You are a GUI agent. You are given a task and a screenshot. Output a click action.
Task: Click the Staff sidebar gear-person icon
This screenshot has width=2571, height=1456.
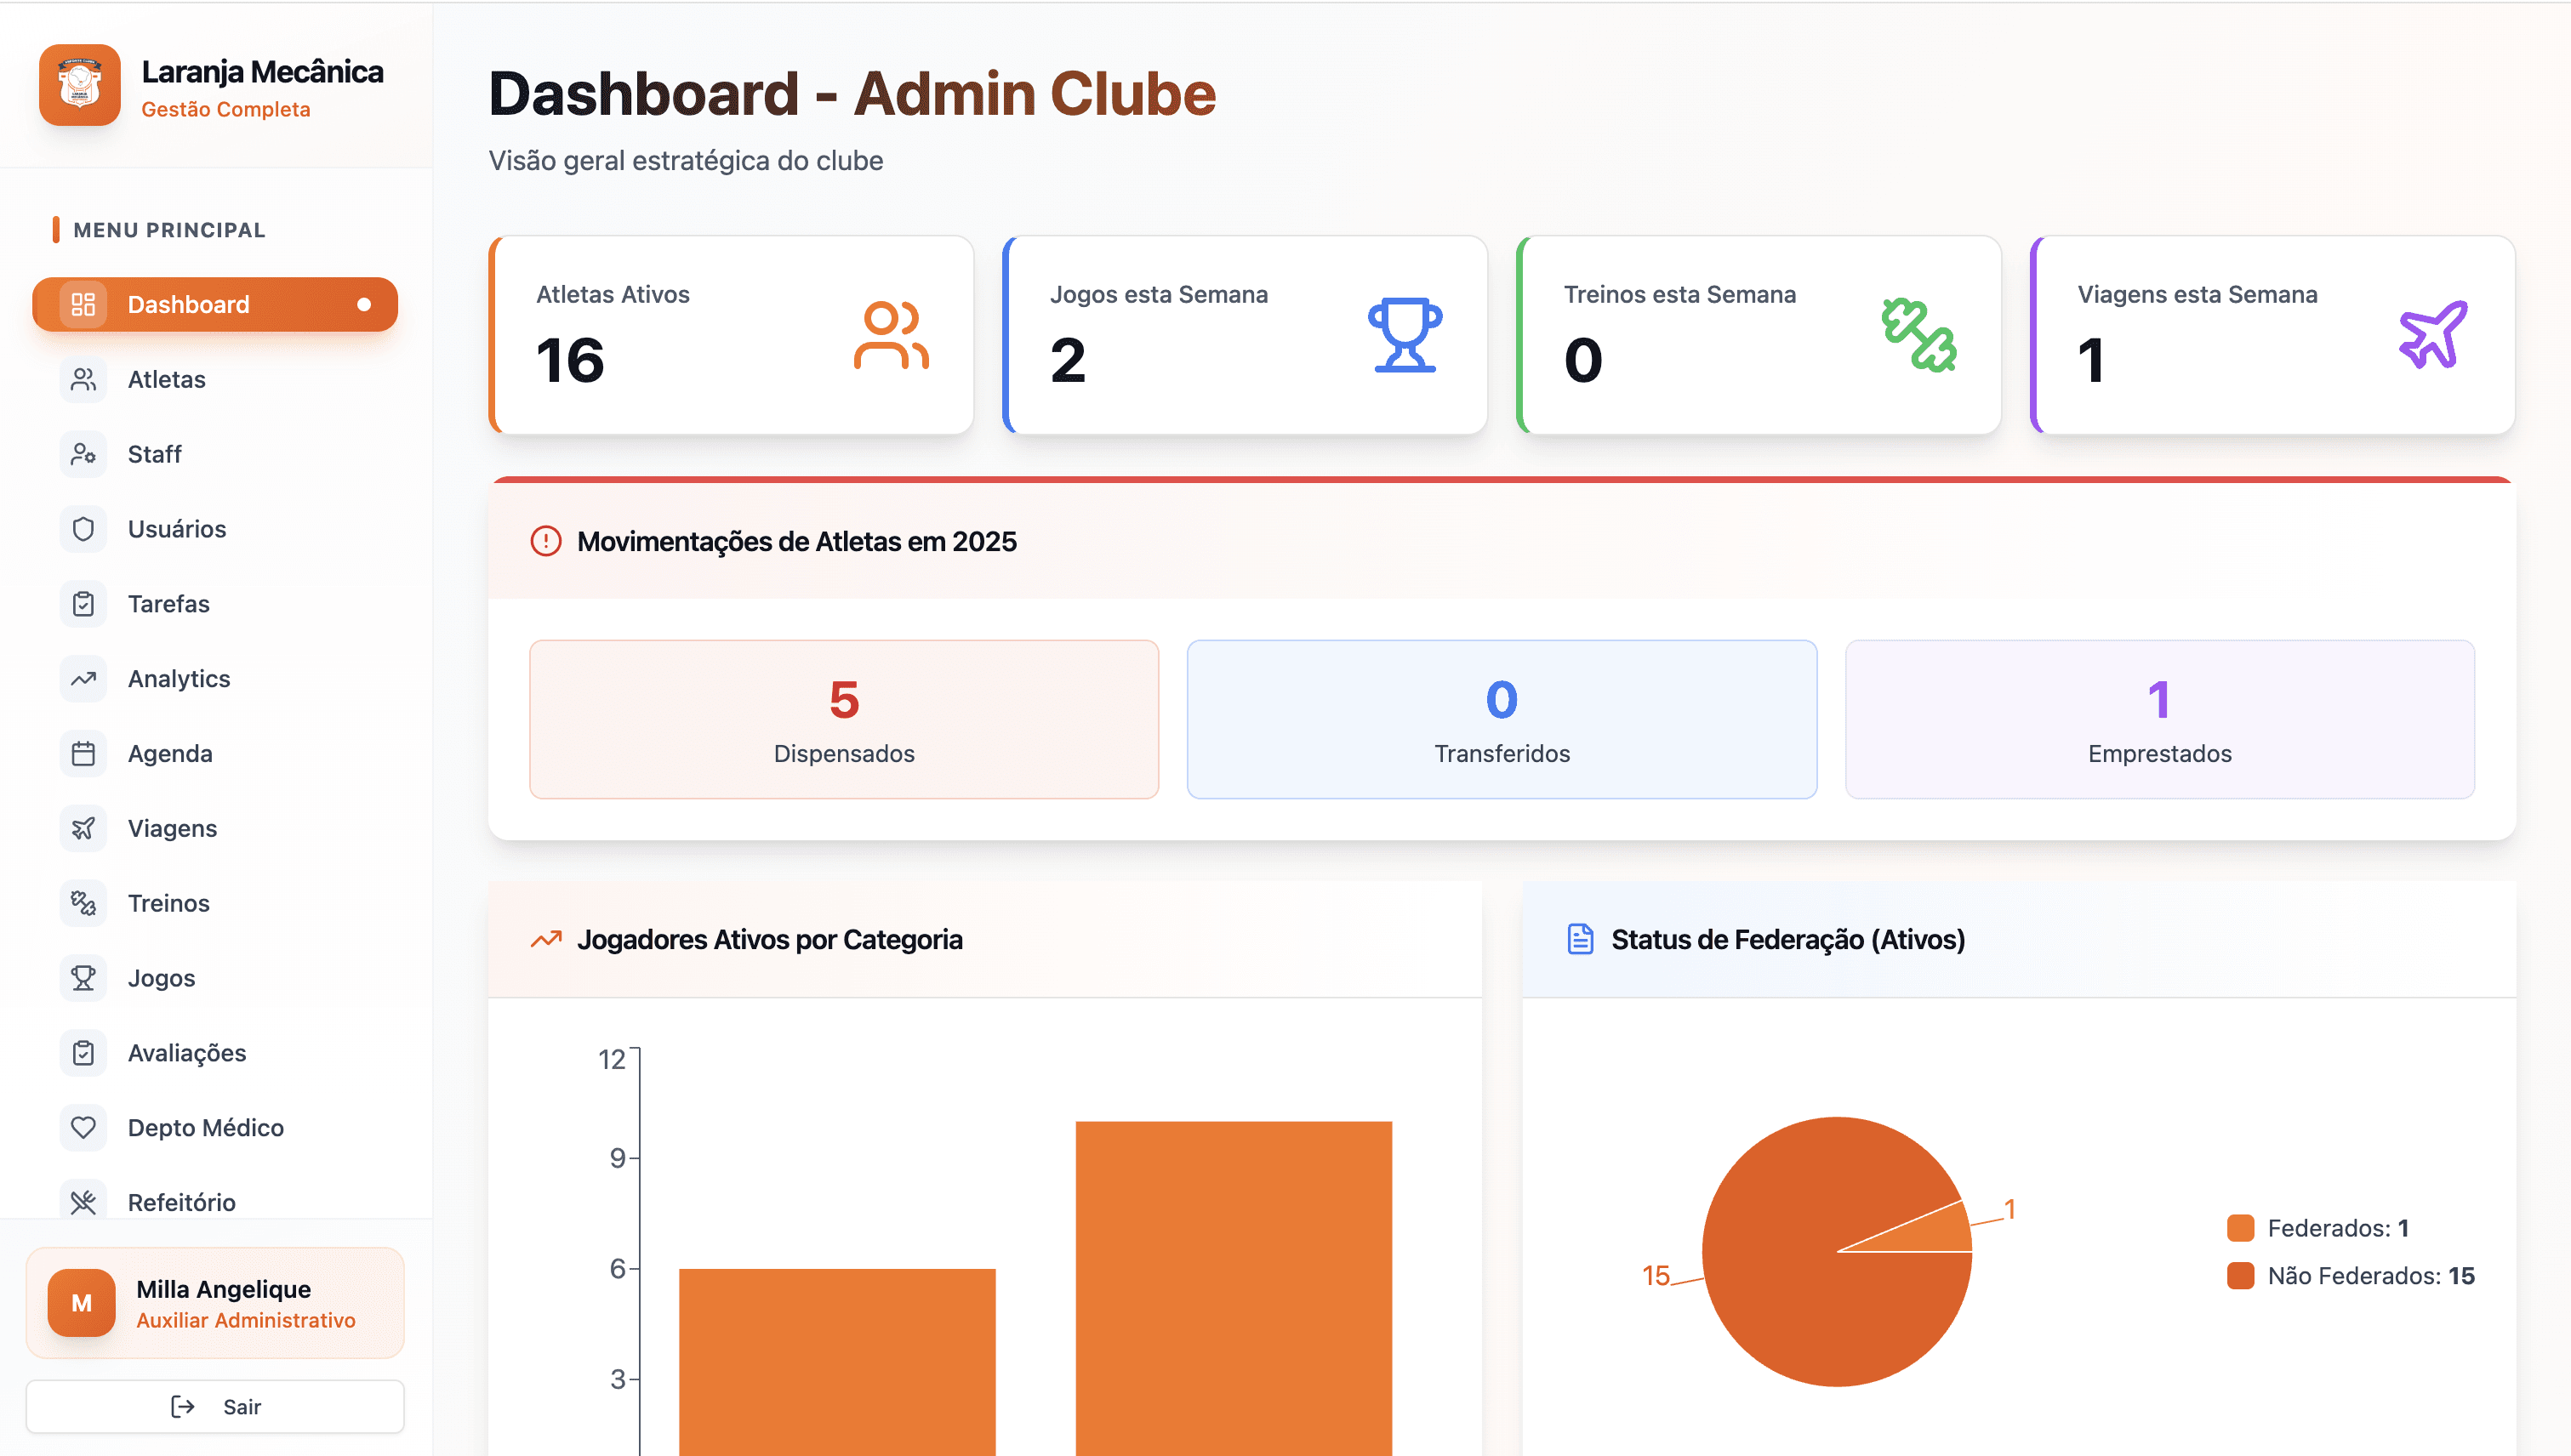tap(83, 454)
